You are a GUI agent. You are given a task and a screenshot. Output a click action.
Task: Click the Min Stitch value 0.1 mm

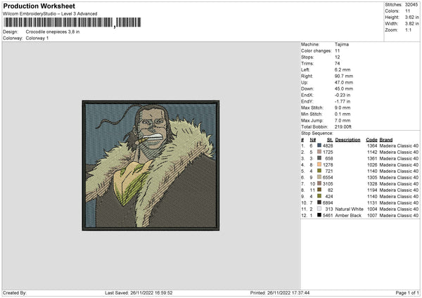pyautogui.click(x=343, y=114)
